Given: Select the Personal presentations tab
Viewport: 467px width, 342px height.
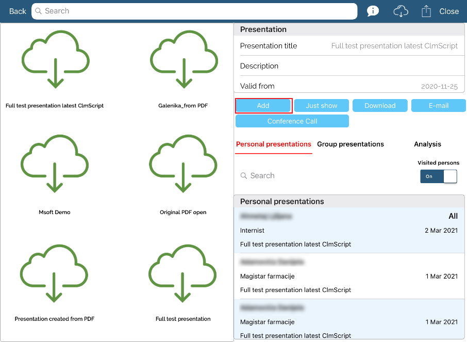Looking at the screenshot, I should pos(273,144).
